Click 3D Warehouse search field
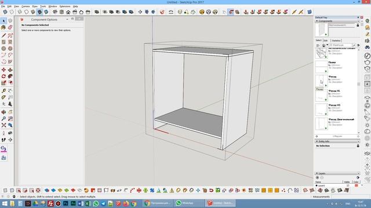This screenshot has height=208, width=371. click(x=341, y=45)
